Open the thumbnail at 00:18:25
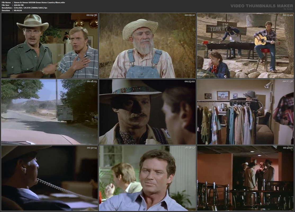 click(50, 112)
